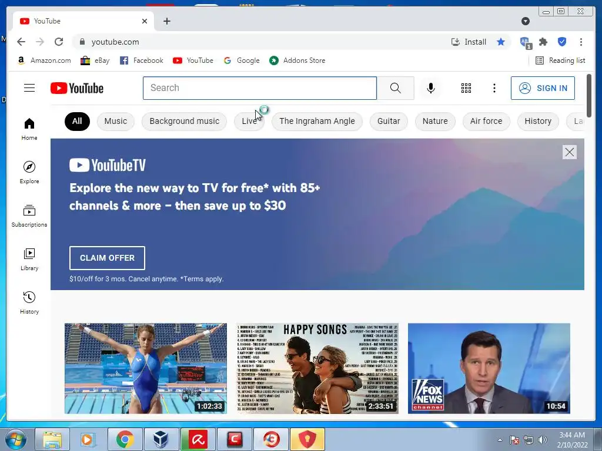Reload the page
602x451 pixels.
(59, 42)
